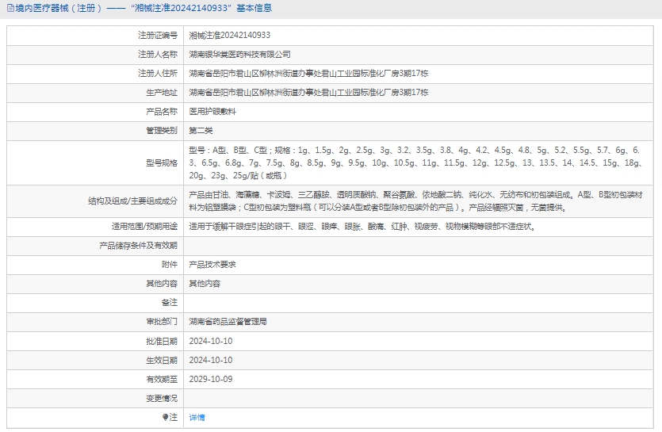Image resolution: width=662 pixels, height=432 pixels.
Task: Select approving department 湖南省药品监督管理局
Action: tap(228, 322)
